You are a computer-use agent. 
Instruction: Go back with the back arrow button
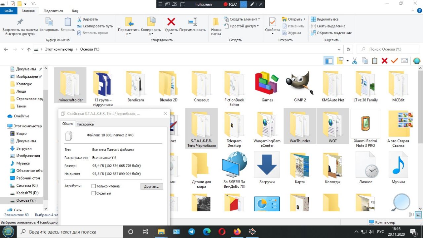click(x=6, y=49)
